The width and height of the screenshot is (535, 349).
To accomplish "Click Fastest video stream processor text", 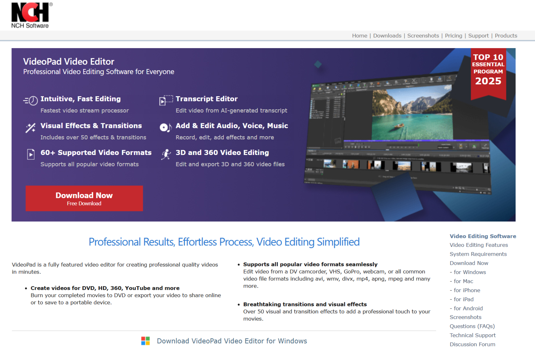I will pyautogui.click(x=85, y=111).
